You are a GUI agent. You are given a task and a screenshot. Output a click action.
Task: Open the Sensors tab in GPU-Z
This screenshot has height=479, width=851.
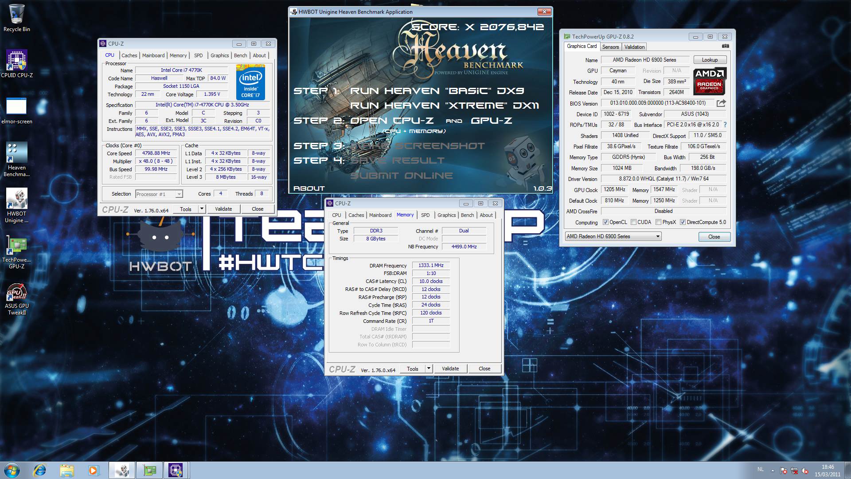tap(610, 47)
